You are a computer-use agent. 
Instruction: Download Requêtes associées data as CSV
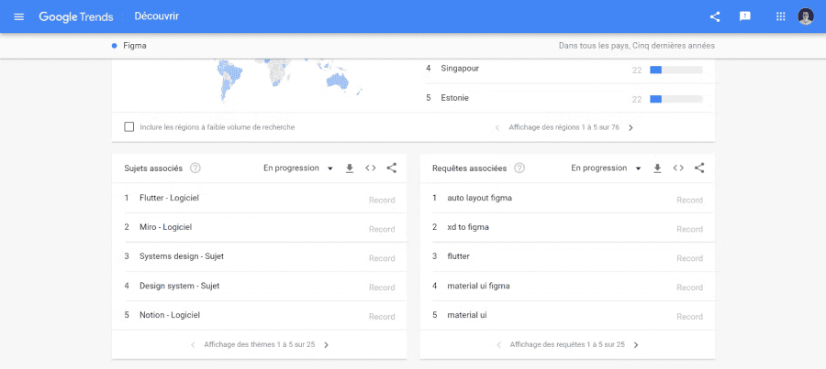(x=657, y=168)
